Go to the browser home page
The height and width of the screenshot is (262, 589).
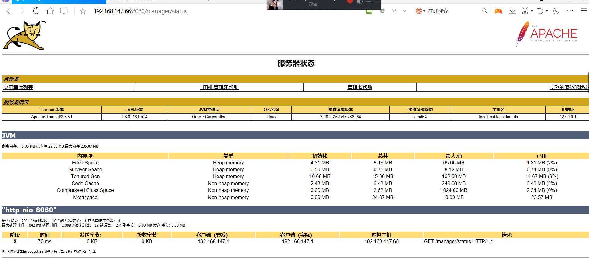(x=50, y=11)
